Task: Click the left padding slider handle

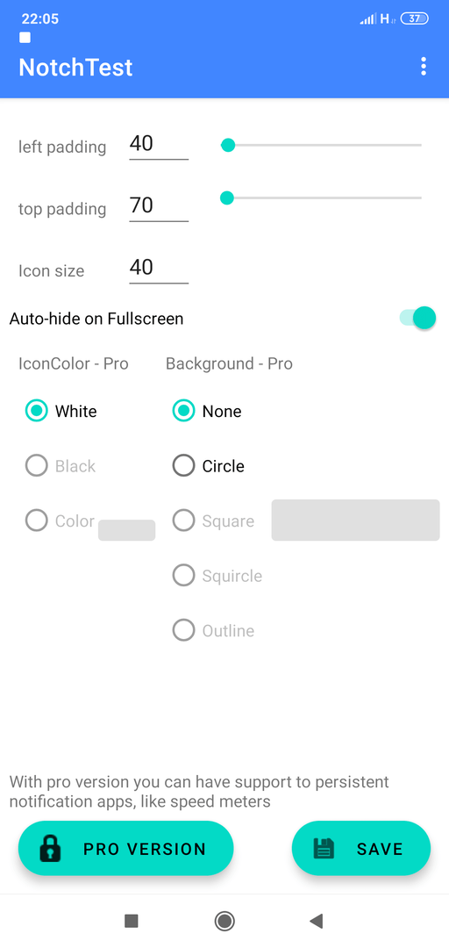Action: click(x=228, y=145)
